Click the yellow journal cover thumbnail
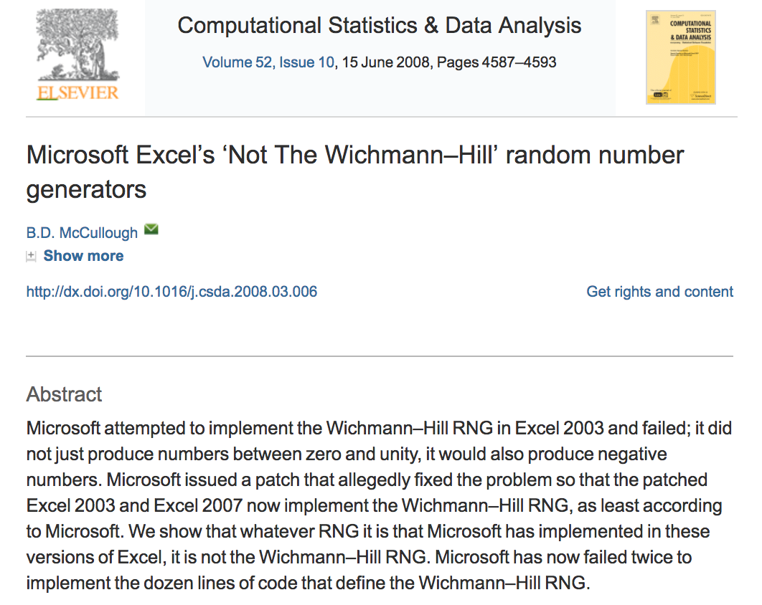This screenshot has width=762, height=605. pyautogui.click(x=680, y=57)
